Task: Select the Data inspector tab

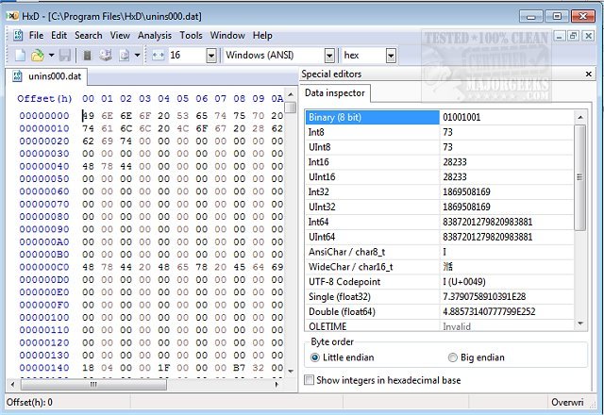Action: [335, 92]
